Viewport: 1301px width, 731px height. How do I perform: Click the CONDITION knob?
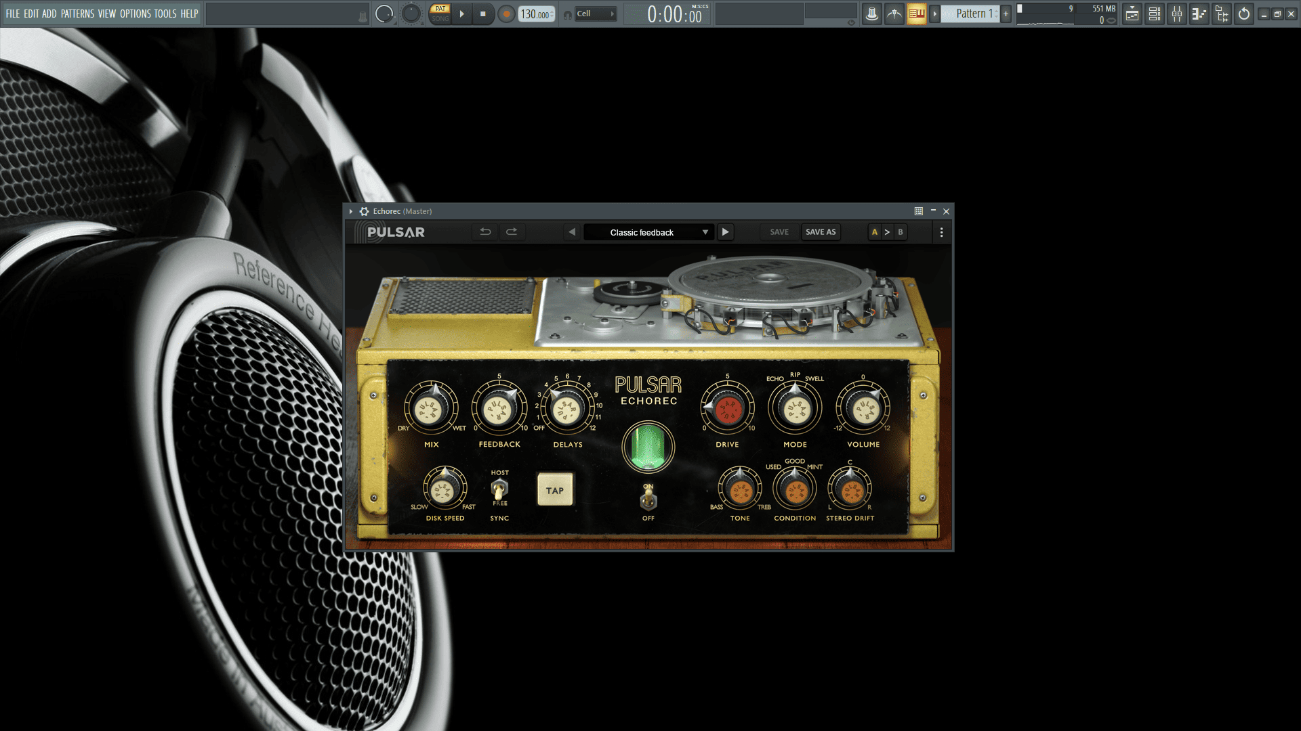795,488
